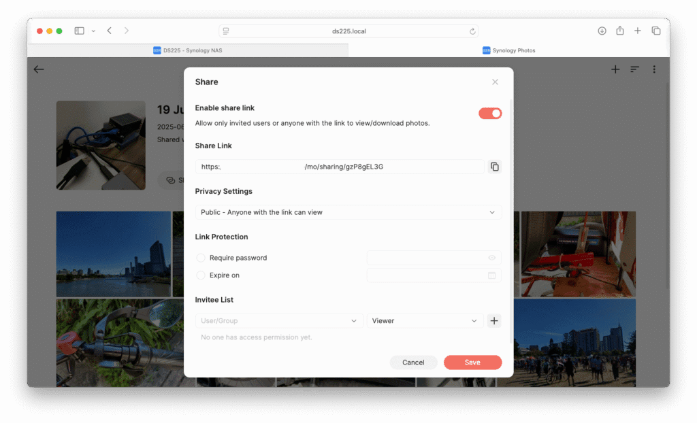Switch to DS225 - Synology NAS tab
This screenshot has height=423, width=697.
point(188,50)
